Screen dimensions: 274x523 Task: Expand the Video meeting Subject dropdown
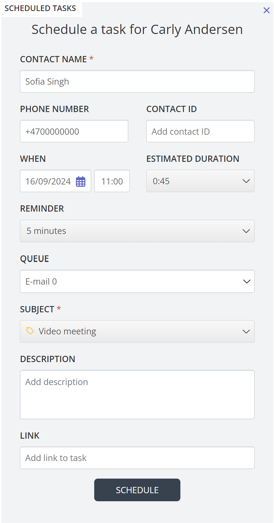(x=137, y=332)
